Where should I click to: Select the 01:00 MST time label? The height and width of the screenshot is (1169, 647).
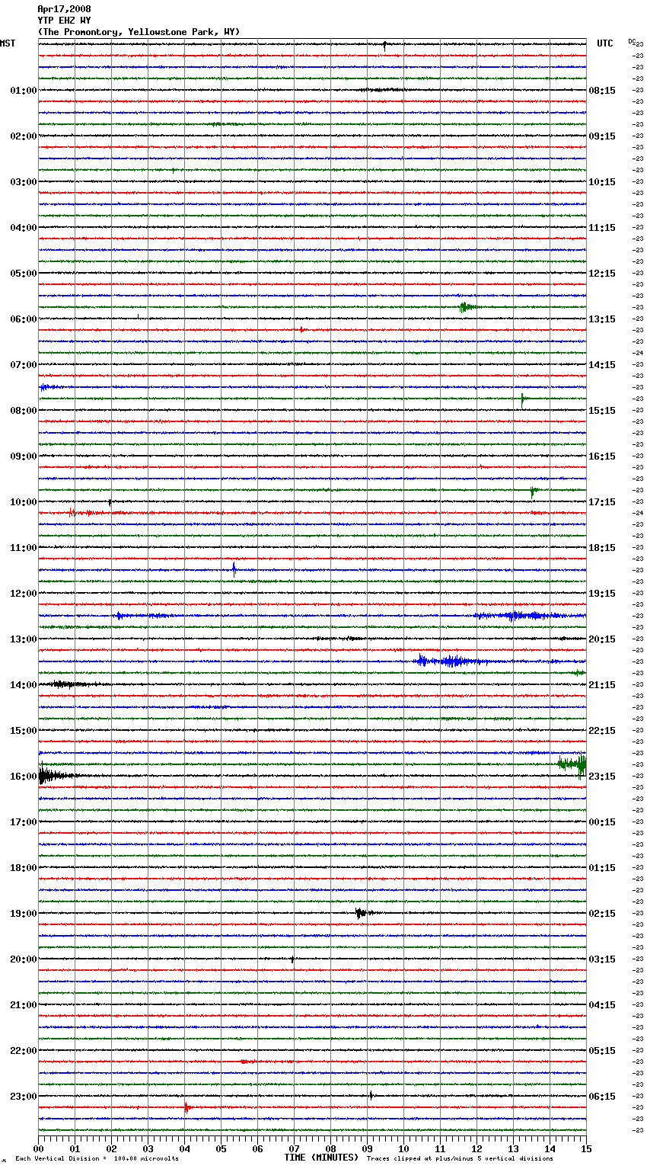(24, 91)
